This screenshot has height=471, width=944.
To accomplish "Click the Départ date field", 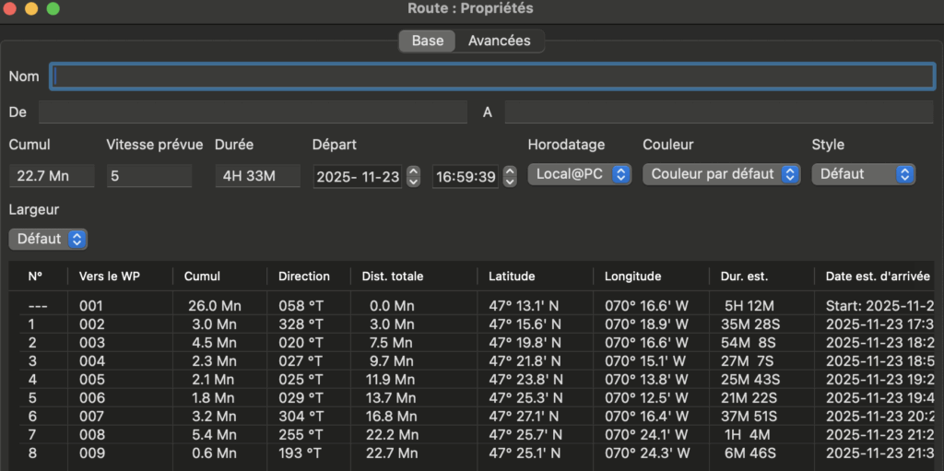I will pos(358,175).
